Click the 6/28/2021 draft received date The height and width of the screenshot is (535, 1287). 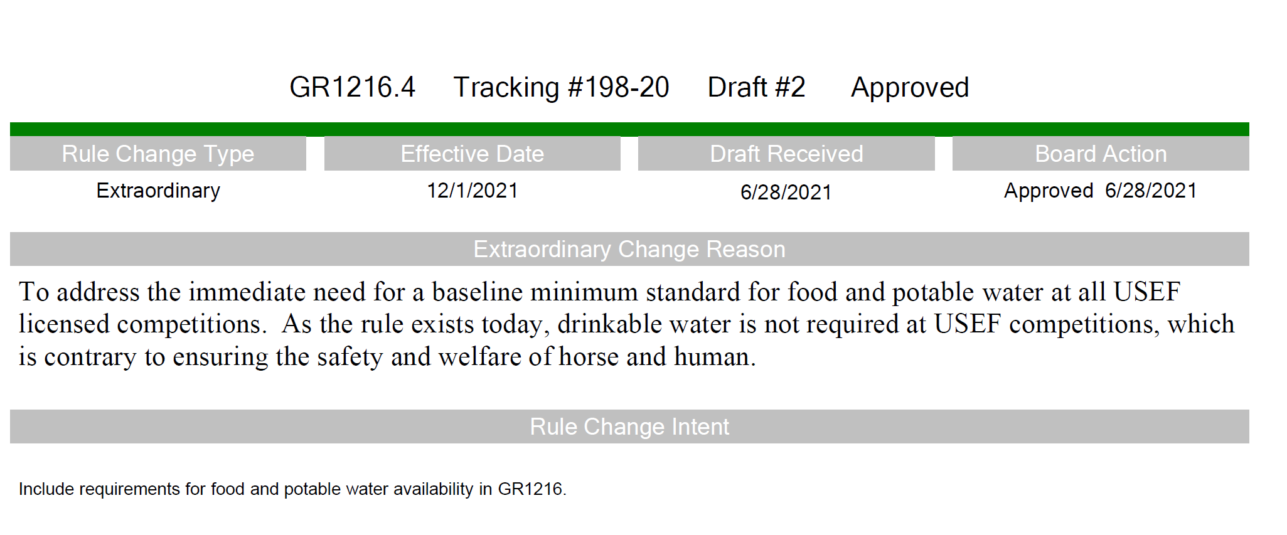coord(786,192)
